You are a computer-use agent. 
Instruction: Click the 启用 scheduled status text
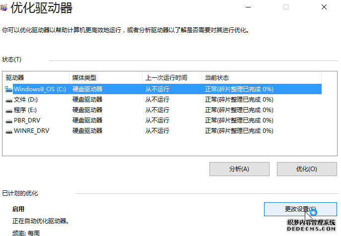pyautogui.click(x=18, y=209)
